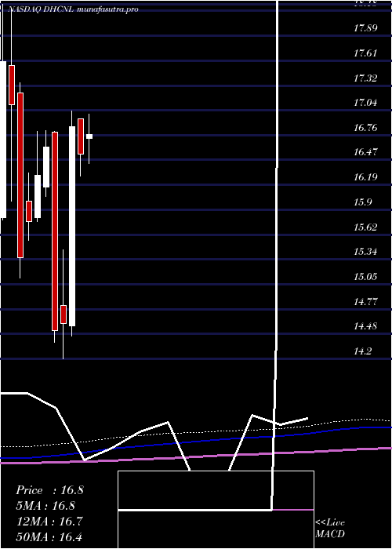This screenshot has width=392, height=549.
Task: Click the 16.76 price axis label
Action: 365,127
